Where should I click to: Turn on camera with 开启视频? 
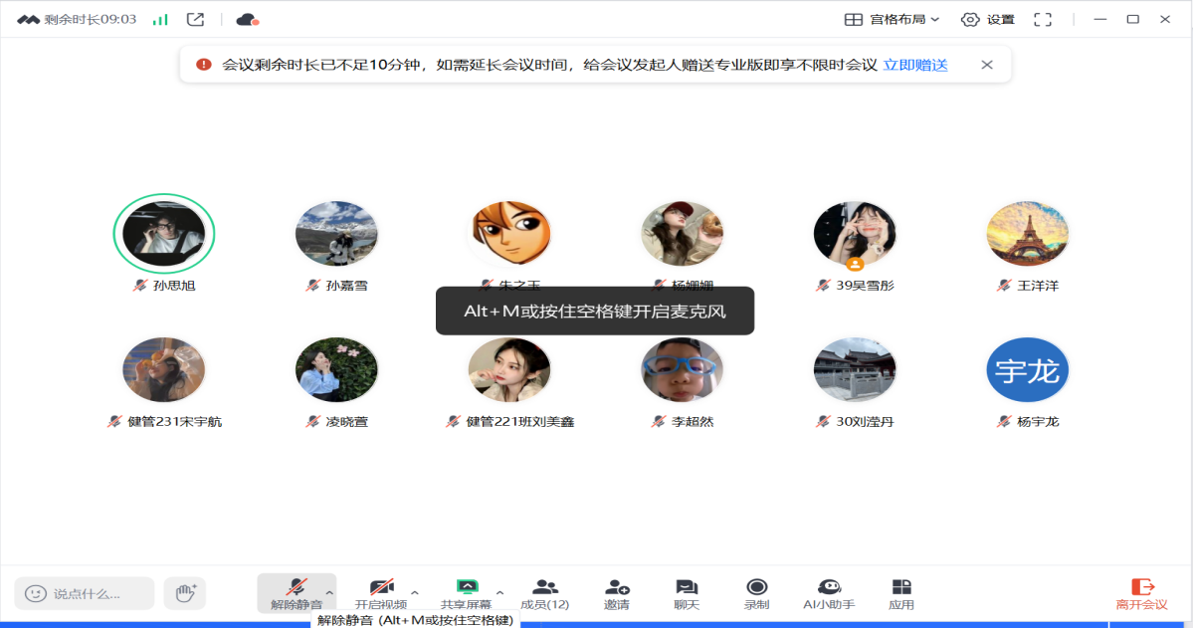click(x=381, y=591)
